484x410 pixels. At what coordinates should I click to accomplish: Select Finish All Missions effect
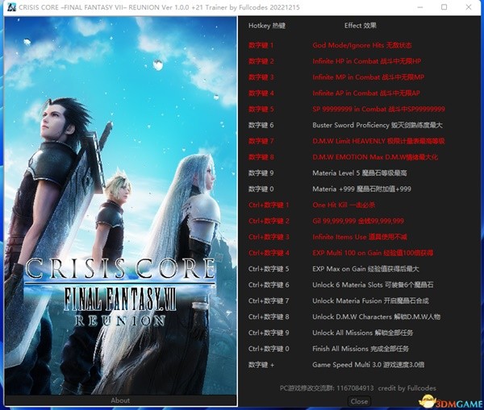tap(361, 349)
